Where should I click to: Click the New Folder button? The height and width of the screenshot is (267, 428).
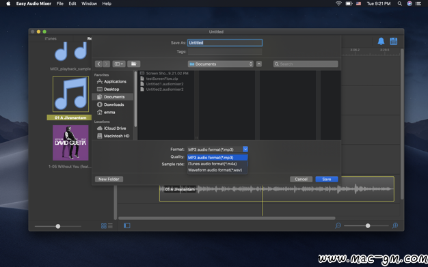pos(109,179)
